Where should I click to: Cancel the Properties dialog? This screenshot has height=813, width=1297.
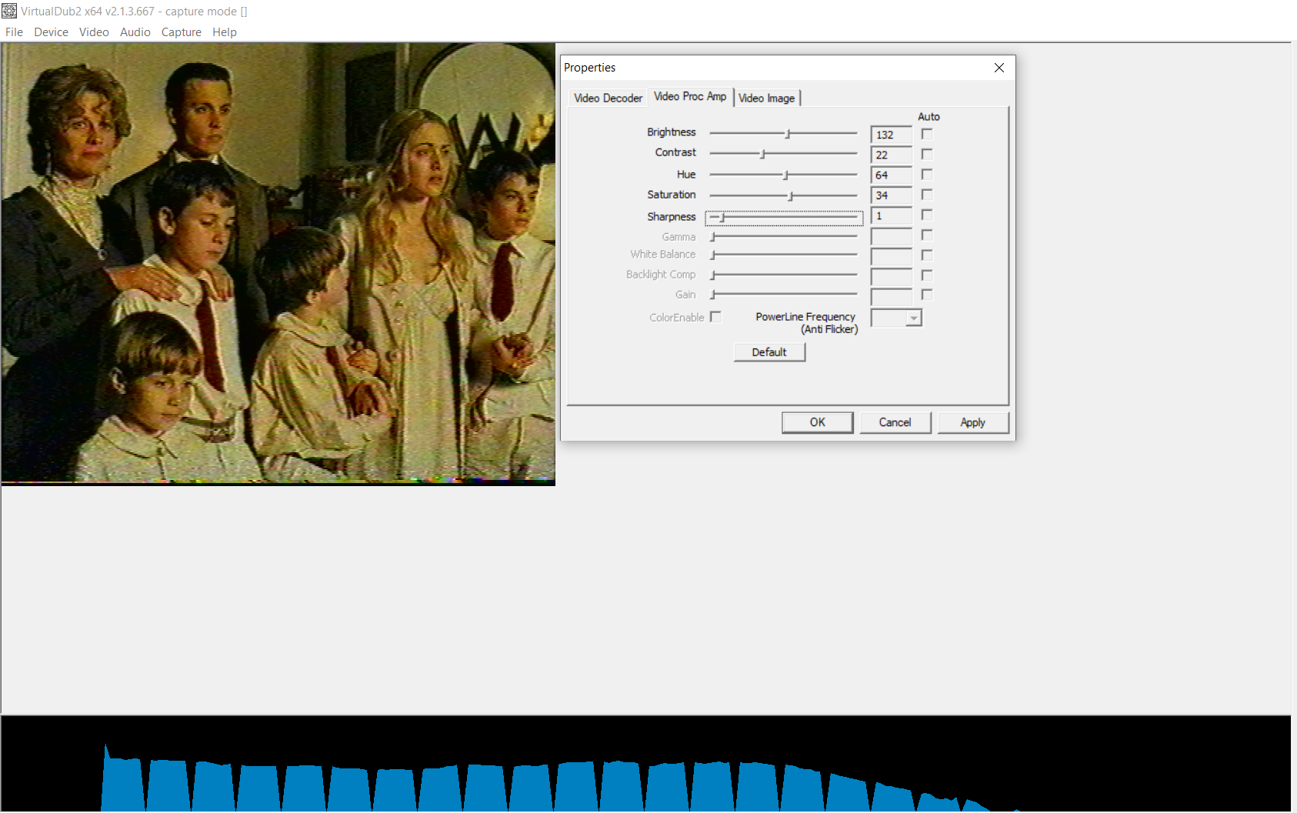coord(895,422)
